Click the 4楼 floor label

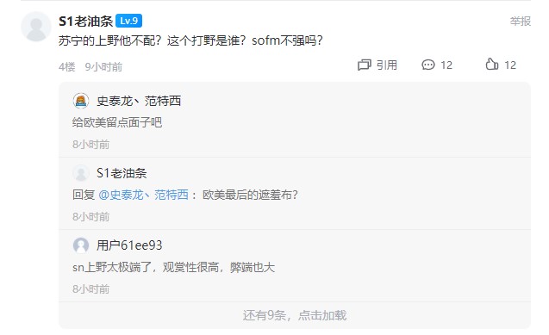coord(67,67)
